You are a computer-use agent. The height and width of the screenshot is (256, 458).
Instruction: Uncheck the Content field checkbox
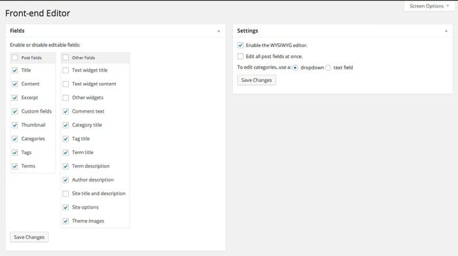point(15,84)
